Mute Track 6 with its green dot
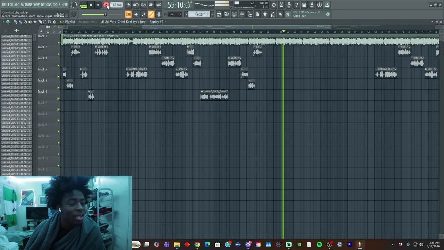 pyautogui.click(x=58, y=99)
